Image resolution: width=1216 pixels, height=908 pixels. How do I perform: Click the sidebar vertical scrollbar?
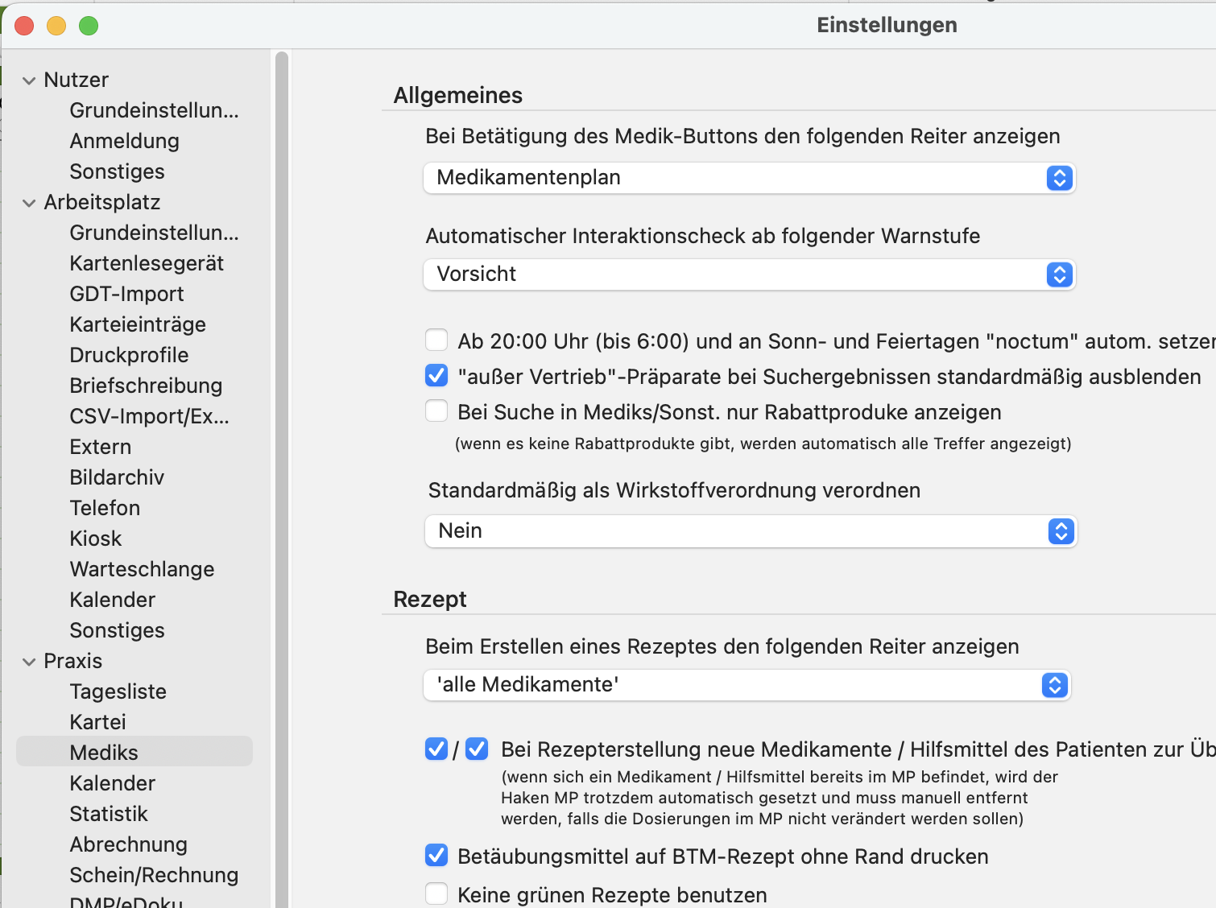pos(281,480)
